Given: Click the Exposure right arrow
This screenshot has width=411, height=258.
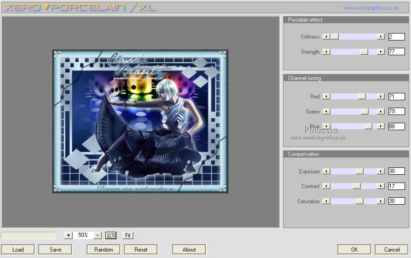Looking at the screenshot, I should (x=381, y=171).
